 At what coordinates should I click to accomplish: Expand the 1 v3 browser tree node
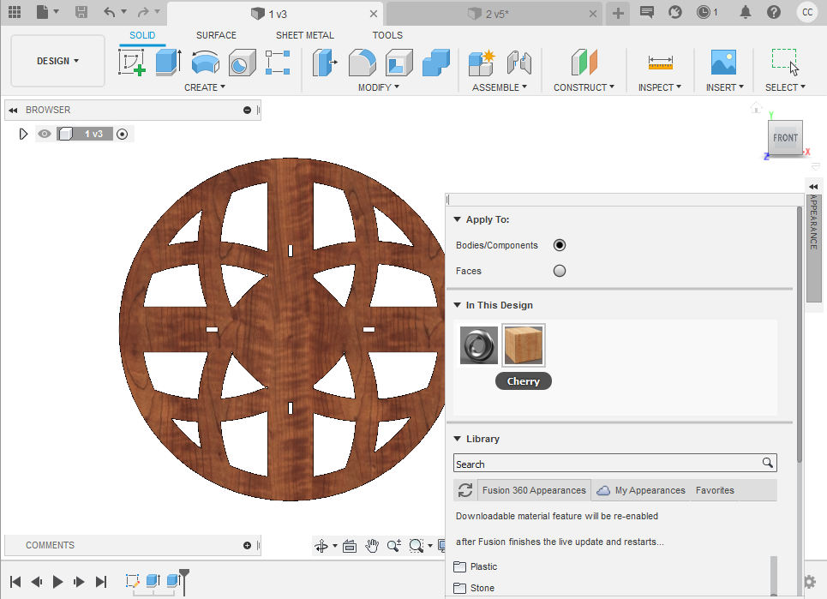pyautogui.click(x=23, y=134)
